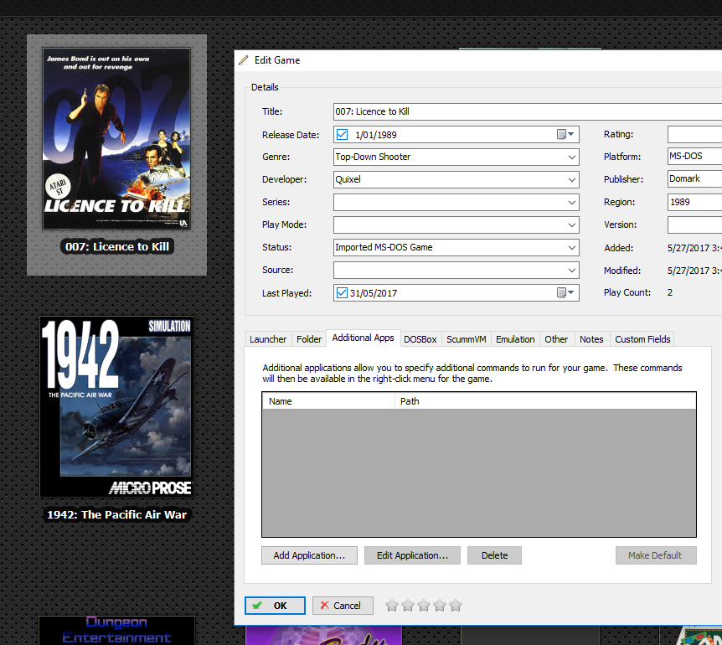This screenshot has height=645, width=722.
Task: Expand the Series dropdown
Action: pyautogui.click(x=571, y=202)
